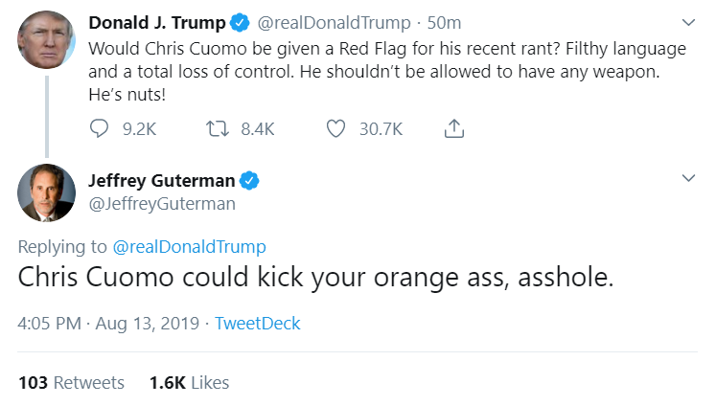This screenshot has height=406, width=716.
Task: Click the reply speech bubble icon on Trump's tweet
Action: click(x=99, y=128)
